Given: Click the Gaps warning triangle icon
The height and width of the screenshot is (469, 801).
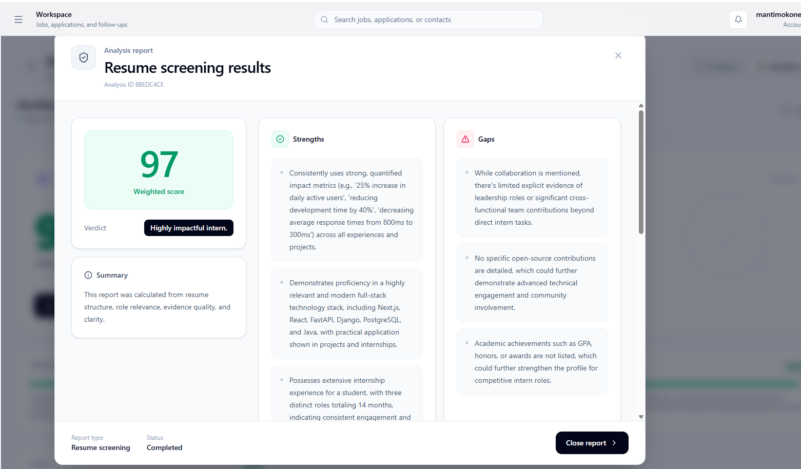Looking at the screenshot, I should tap(465, 139).
